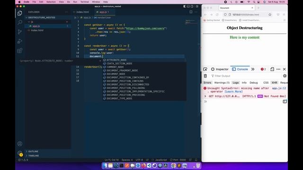The width and height of the screenshot is (303, 170).
Task: Select the COMMENT_NODE suggestion
Action: pyautogui.click(x=144, y=67)
